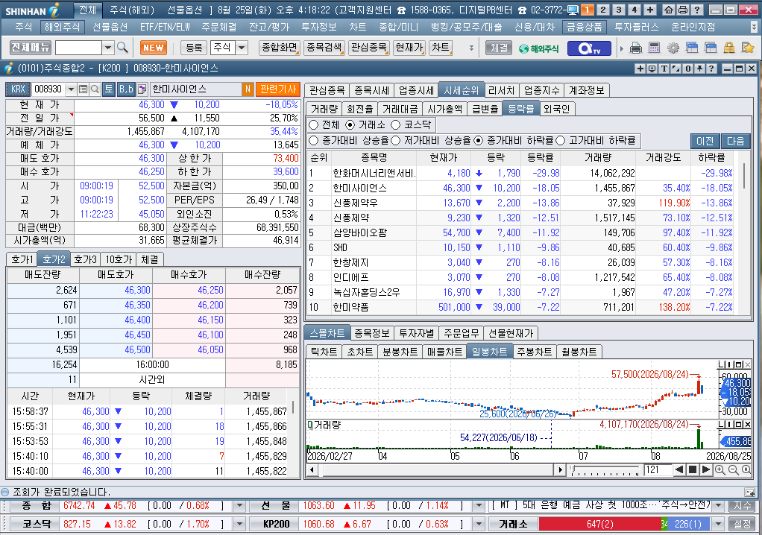Click the chart bar-count slider handle
The height and width of the screenshot is (535, 762).
[x=574, y=469]
